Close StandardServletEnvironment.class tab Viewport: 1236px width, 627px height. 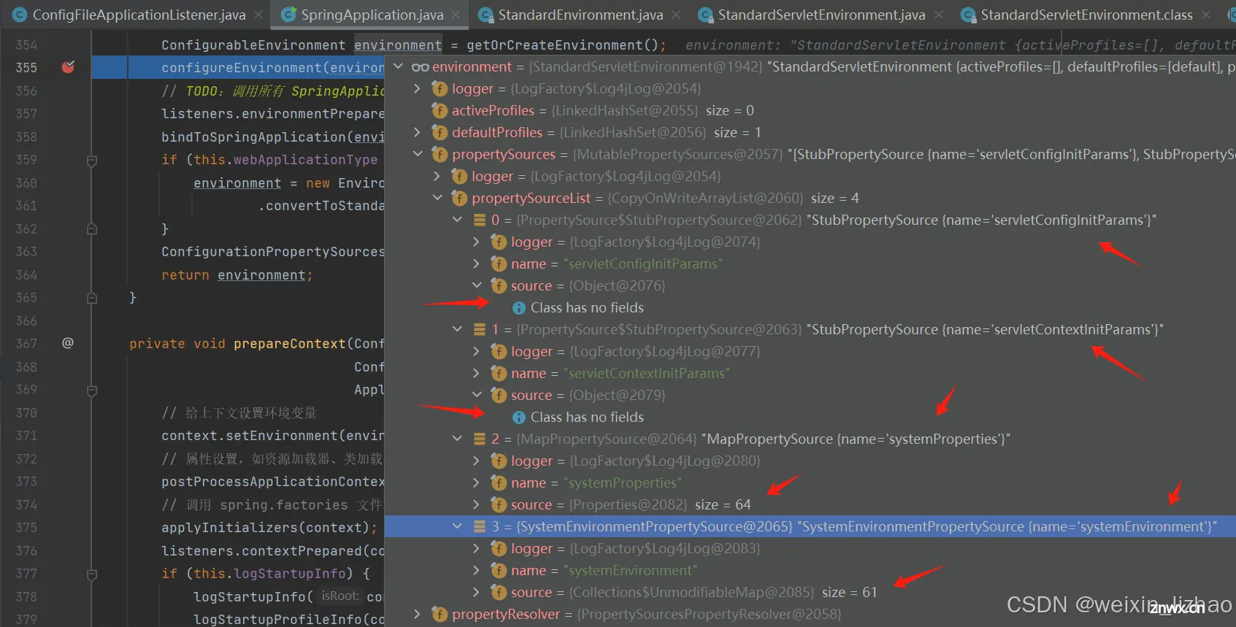[1206, 15]
